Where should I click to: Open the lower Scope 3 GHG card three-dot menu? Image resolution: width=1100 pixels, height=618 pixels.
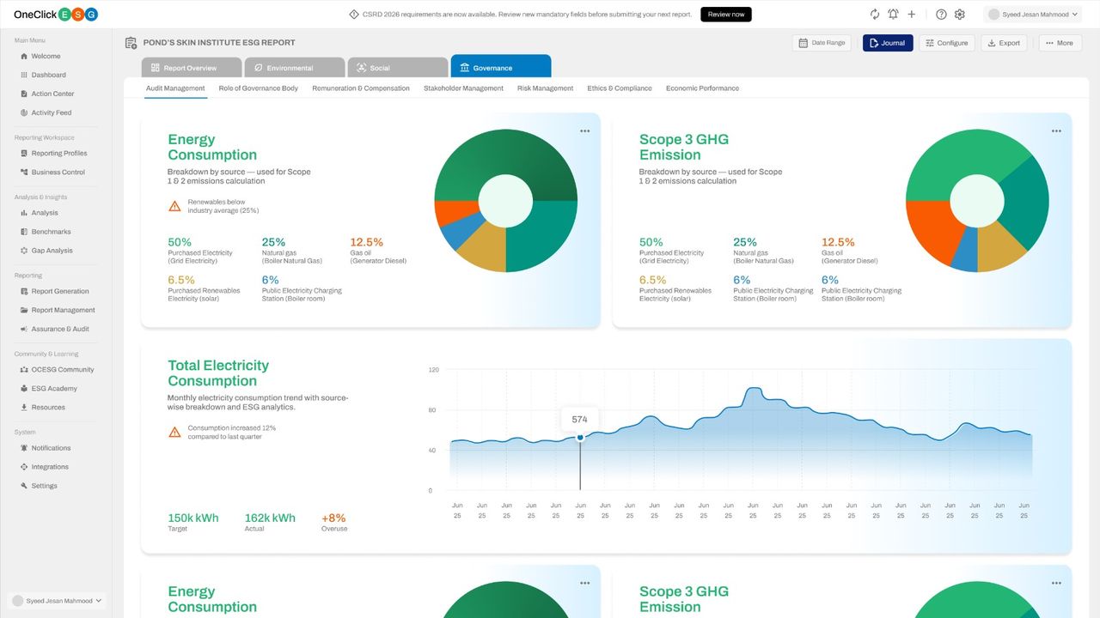(x=1056, y=583)
